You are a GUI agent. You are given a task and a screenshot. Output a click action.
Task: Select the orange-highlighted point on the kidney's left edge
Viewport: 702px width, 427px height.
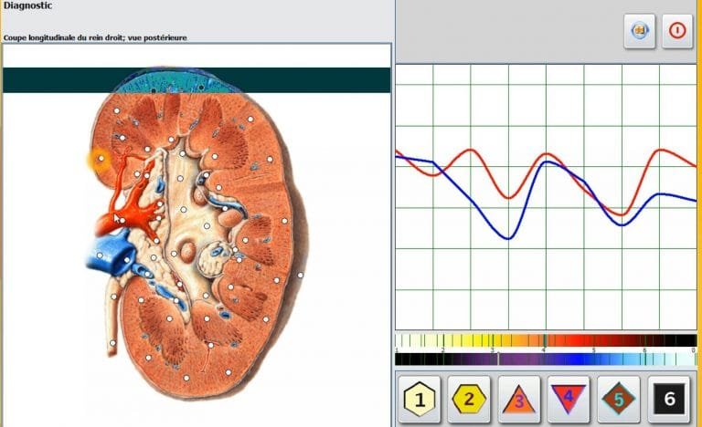click(100, 160)
